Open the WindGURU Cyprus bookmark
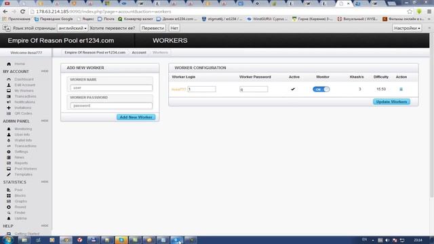This screenshot has width=434, height=244. click(x=267, y=19)
